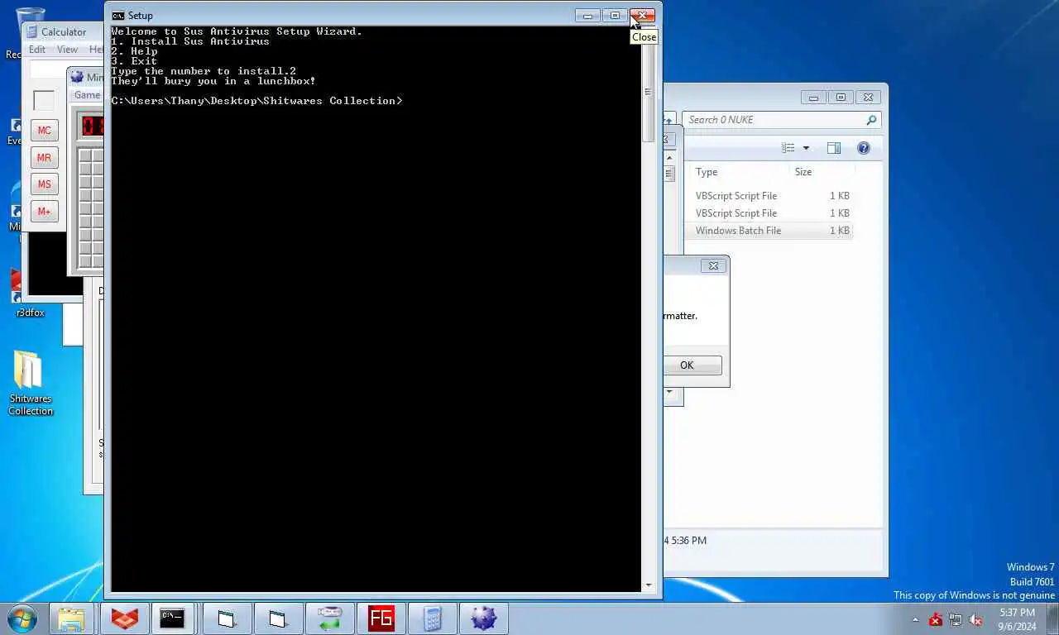Open the Edit menu in Calculator
The image size is (1059, 635).
click(x=37, y=50)
